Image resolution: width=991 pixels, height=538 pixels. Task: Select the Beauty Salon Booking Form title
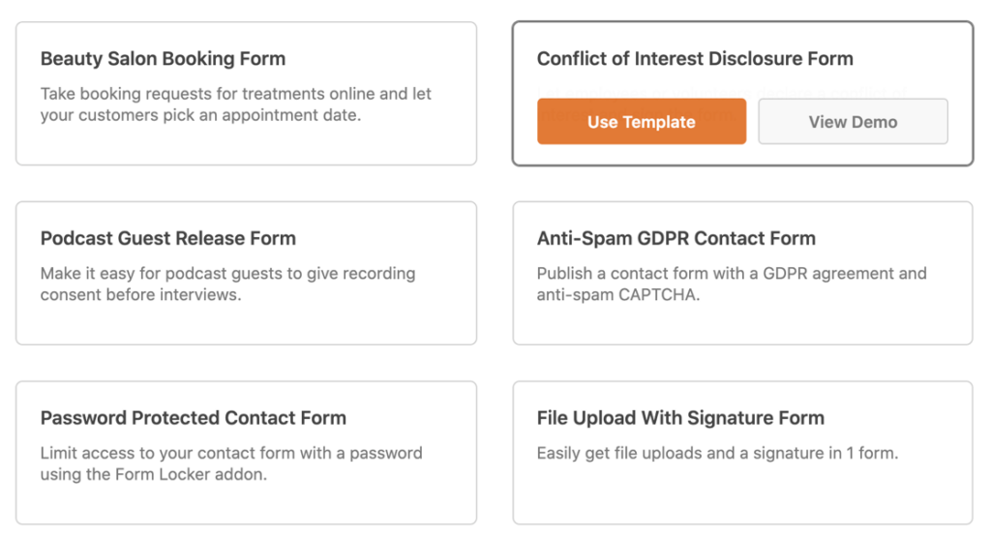coord(163,59)
